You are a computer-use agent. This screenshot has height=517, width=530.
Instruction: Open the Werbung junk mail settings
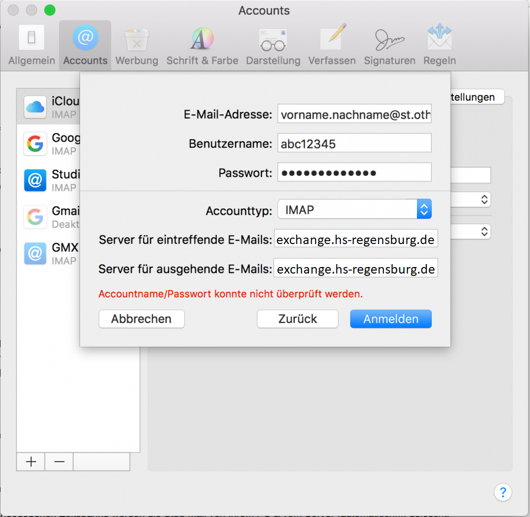pos(137,45)
